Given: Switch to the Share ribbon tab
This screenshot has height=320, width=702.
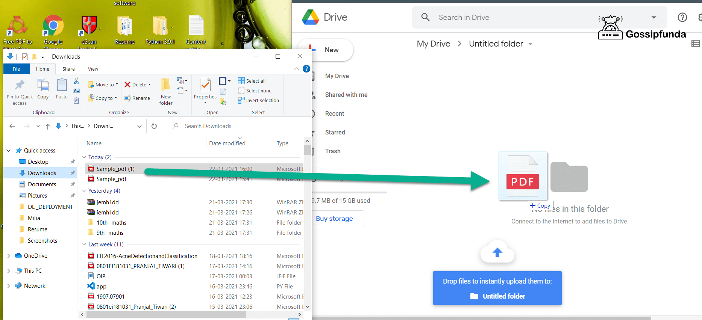Looking at the screenshot, I should [68, 69].
